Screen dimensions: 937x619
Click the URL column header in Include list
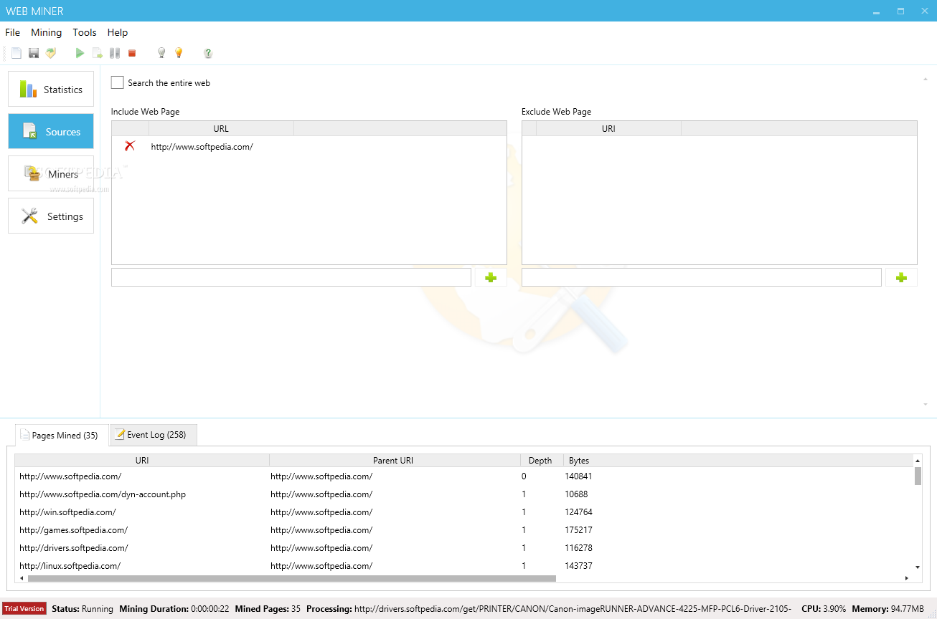(x=221, y=129)
